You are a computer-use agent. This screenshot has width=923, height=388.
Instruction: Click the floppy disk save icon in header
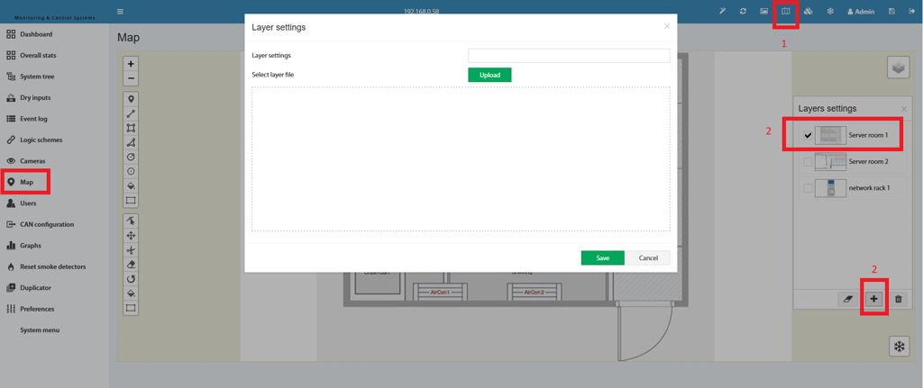click(x=892, y=11)
